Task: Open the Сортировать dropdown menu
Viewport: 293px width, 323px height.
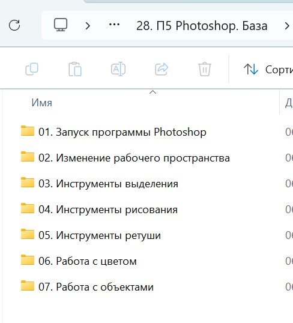Action: (268, 70)
